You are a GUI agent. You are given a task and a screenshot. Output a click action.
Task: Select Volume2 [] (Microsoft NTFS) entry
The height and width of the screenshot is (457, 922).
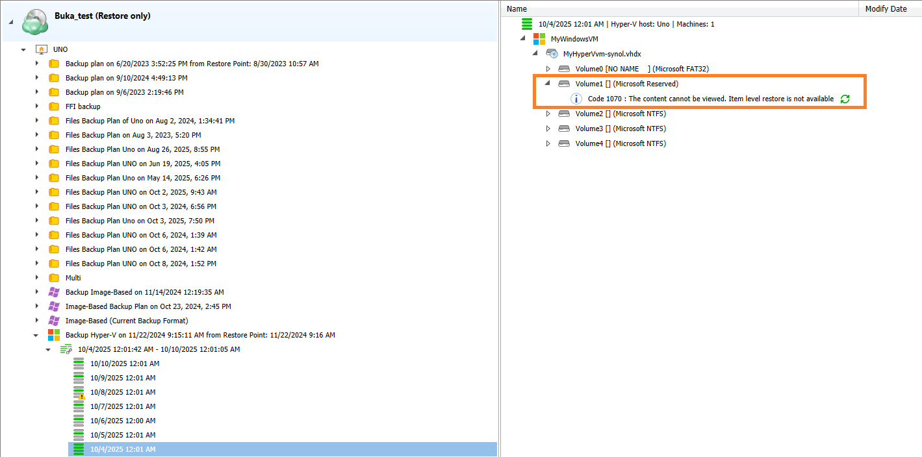[620, 114]
